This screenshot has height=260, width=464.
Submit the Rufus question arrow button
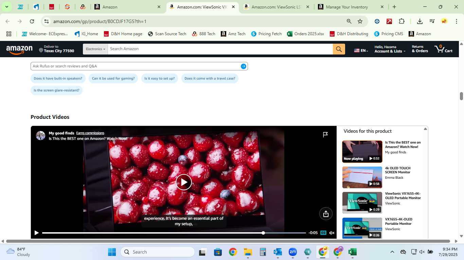(243, 66)
